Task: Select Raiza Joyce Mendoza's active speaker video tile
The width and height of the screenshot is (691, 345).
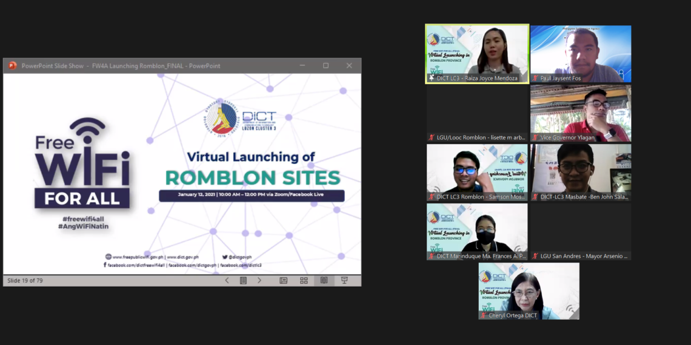Action: 477,54
